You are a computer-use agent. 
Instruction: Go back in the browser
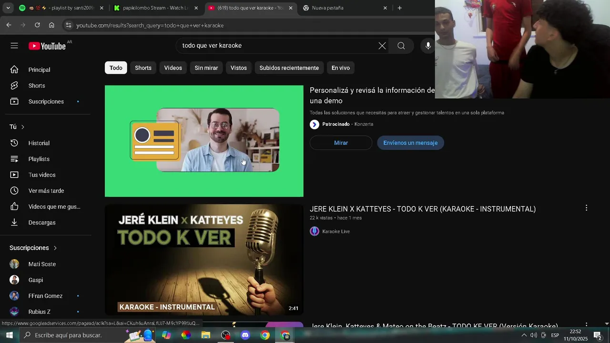[x=9, y=25]
